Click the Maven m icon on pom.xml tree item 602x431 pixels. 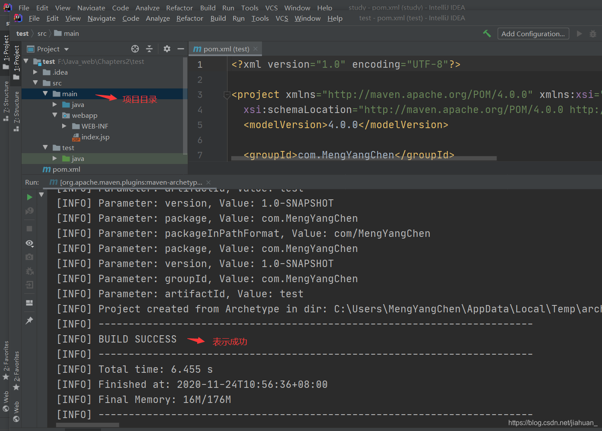coord(47,170)
